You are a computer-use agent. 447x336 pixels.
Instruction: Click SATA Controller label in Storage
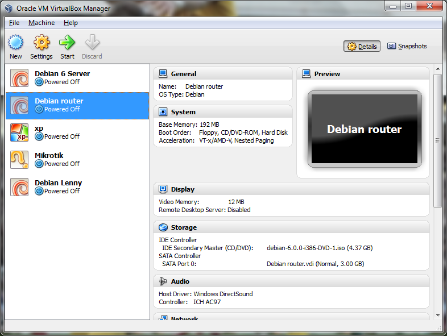tap(180, 256)
